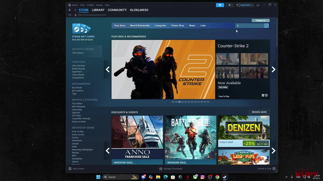Switch to Big Picture mode with the monitor icon

pos(258,5)
